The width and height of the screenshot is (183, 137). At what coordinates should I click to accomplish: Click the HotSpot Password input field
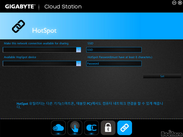[x=114, y=64]
